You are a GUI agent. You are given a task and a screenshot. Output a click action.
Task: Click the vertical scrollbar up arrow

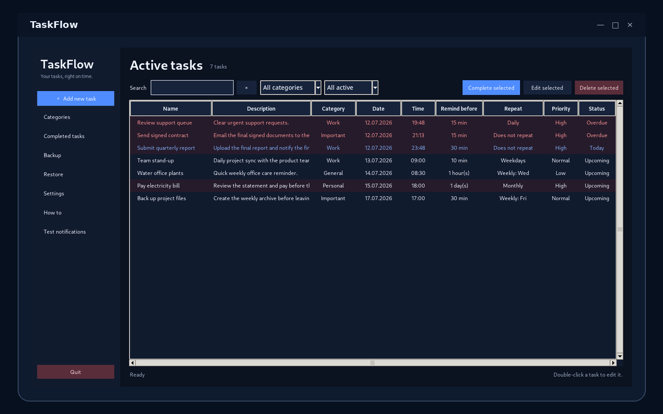point(619,103)
